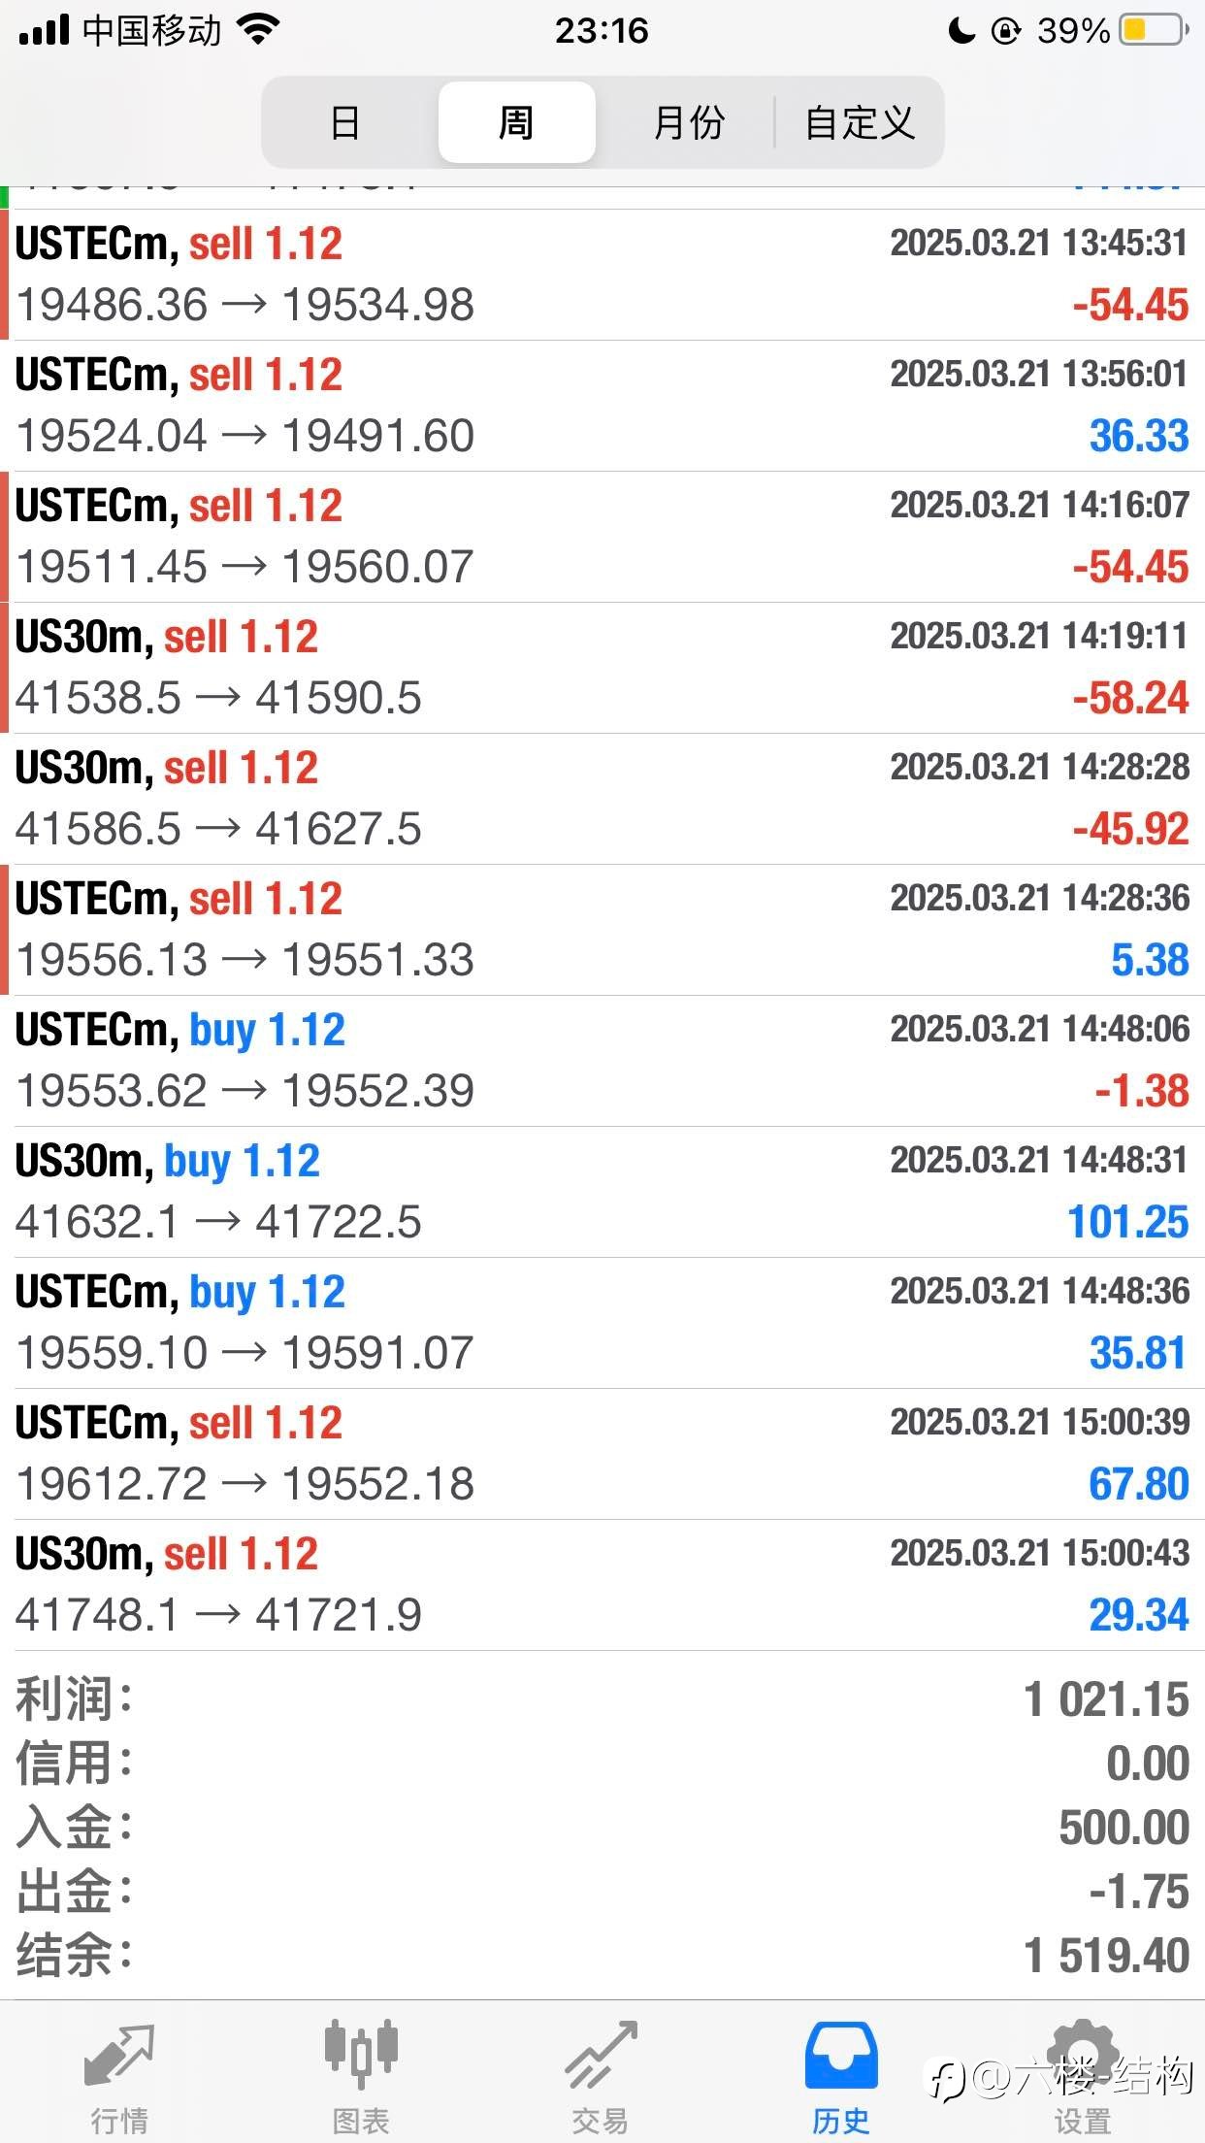Open the 交易 trade icon
The width and height of the screenshot is (1205, 2143).
602,2055
